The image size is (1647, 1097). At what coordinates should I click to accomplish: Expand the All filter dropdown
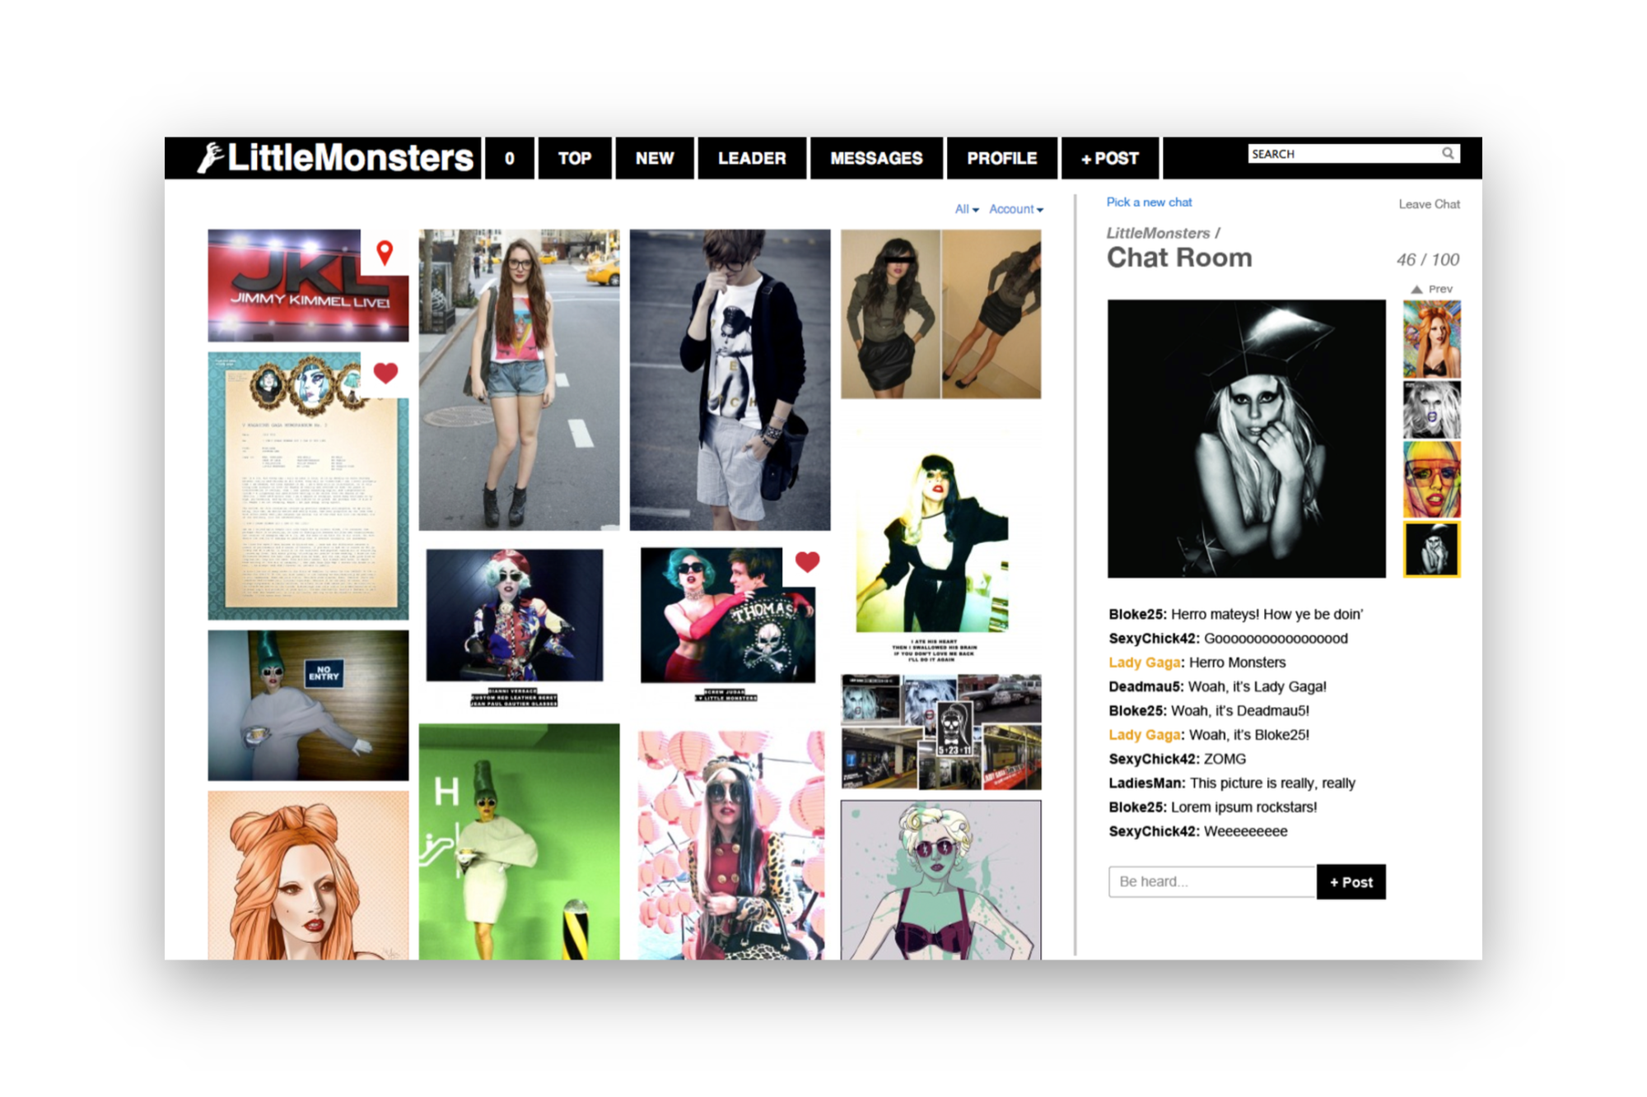pos(967,209)
